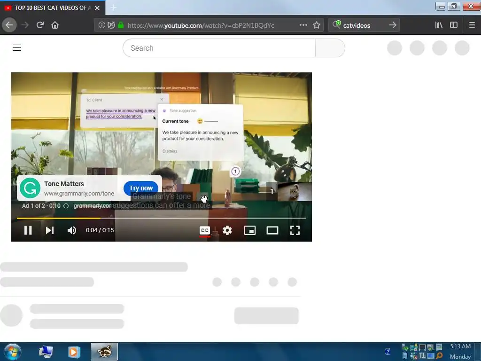Focus the YouTube Search field

(x=219, y=48)
